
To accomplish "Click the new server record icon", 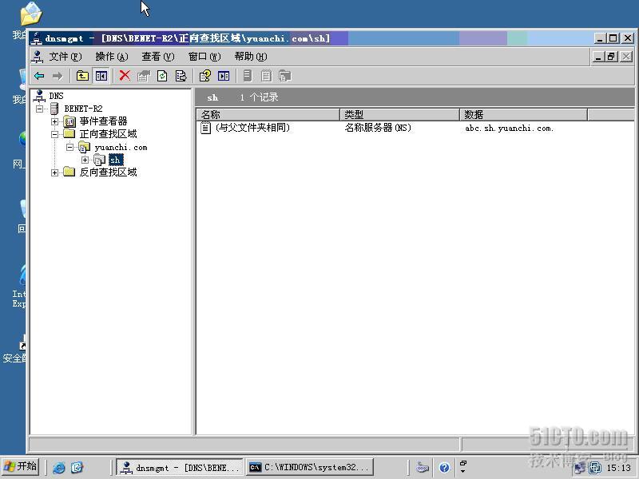I will (x=248, y=76).
